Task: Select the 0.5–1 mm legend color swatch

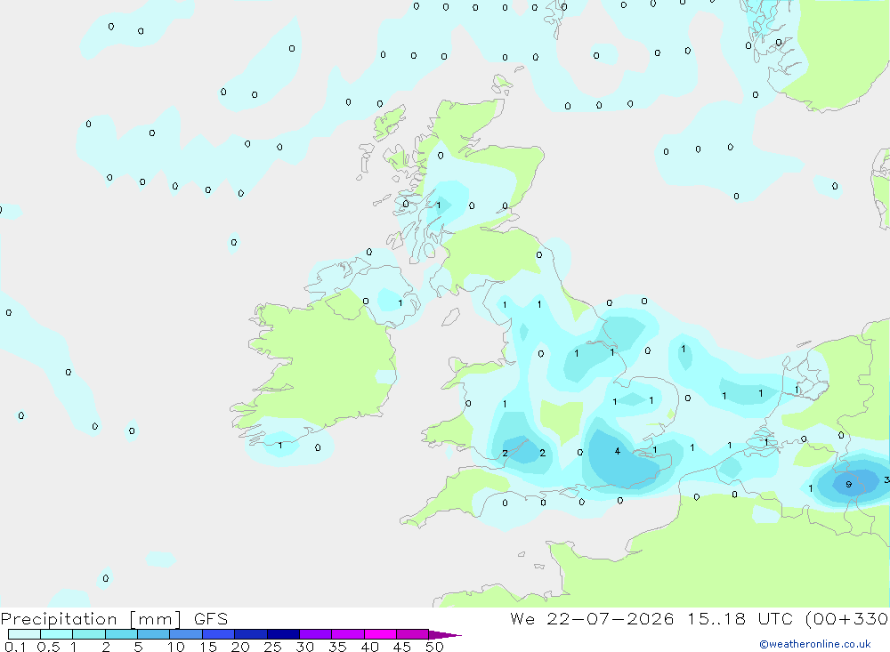Action: pos(57,634)
